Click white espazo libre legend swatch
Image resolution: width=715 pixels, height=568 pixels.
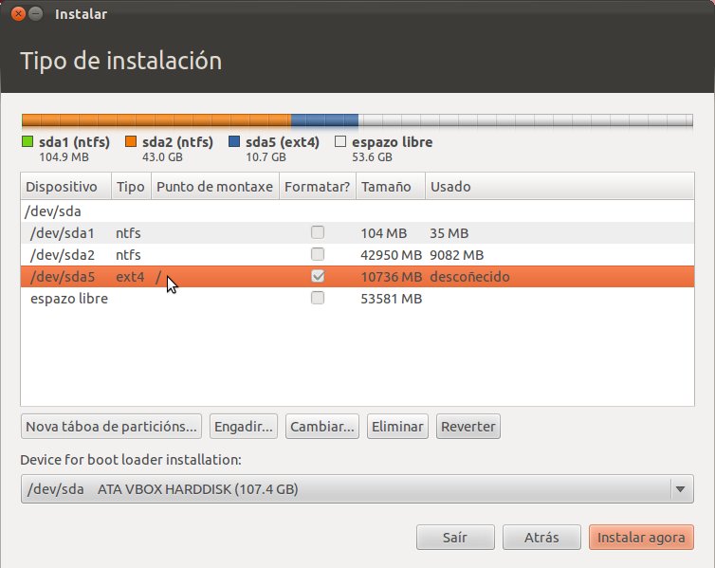[340, 142]
